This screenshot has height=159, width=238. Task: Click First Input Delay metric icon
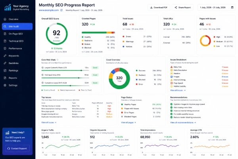pyautogui.click(x=43, y=75)
